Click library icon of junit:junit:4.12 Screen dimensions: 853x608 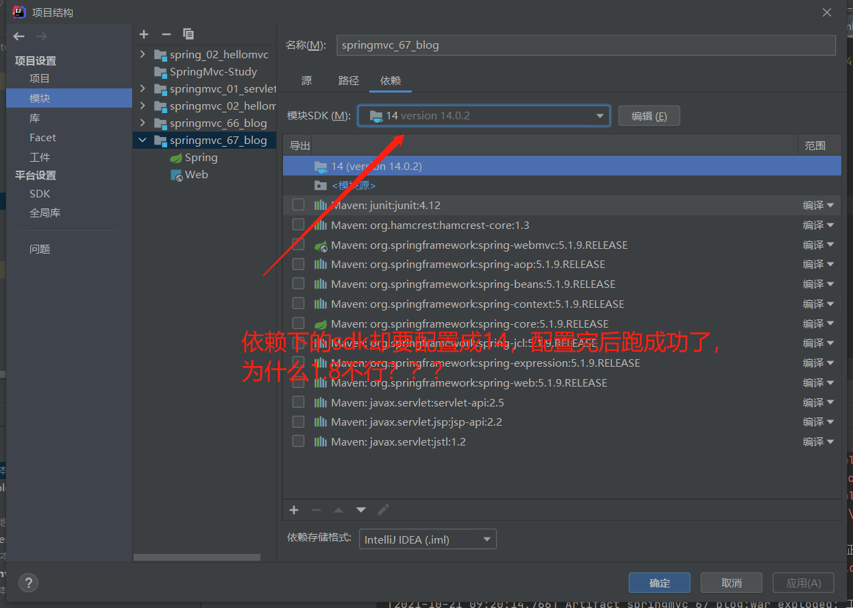tap(320, 205)
